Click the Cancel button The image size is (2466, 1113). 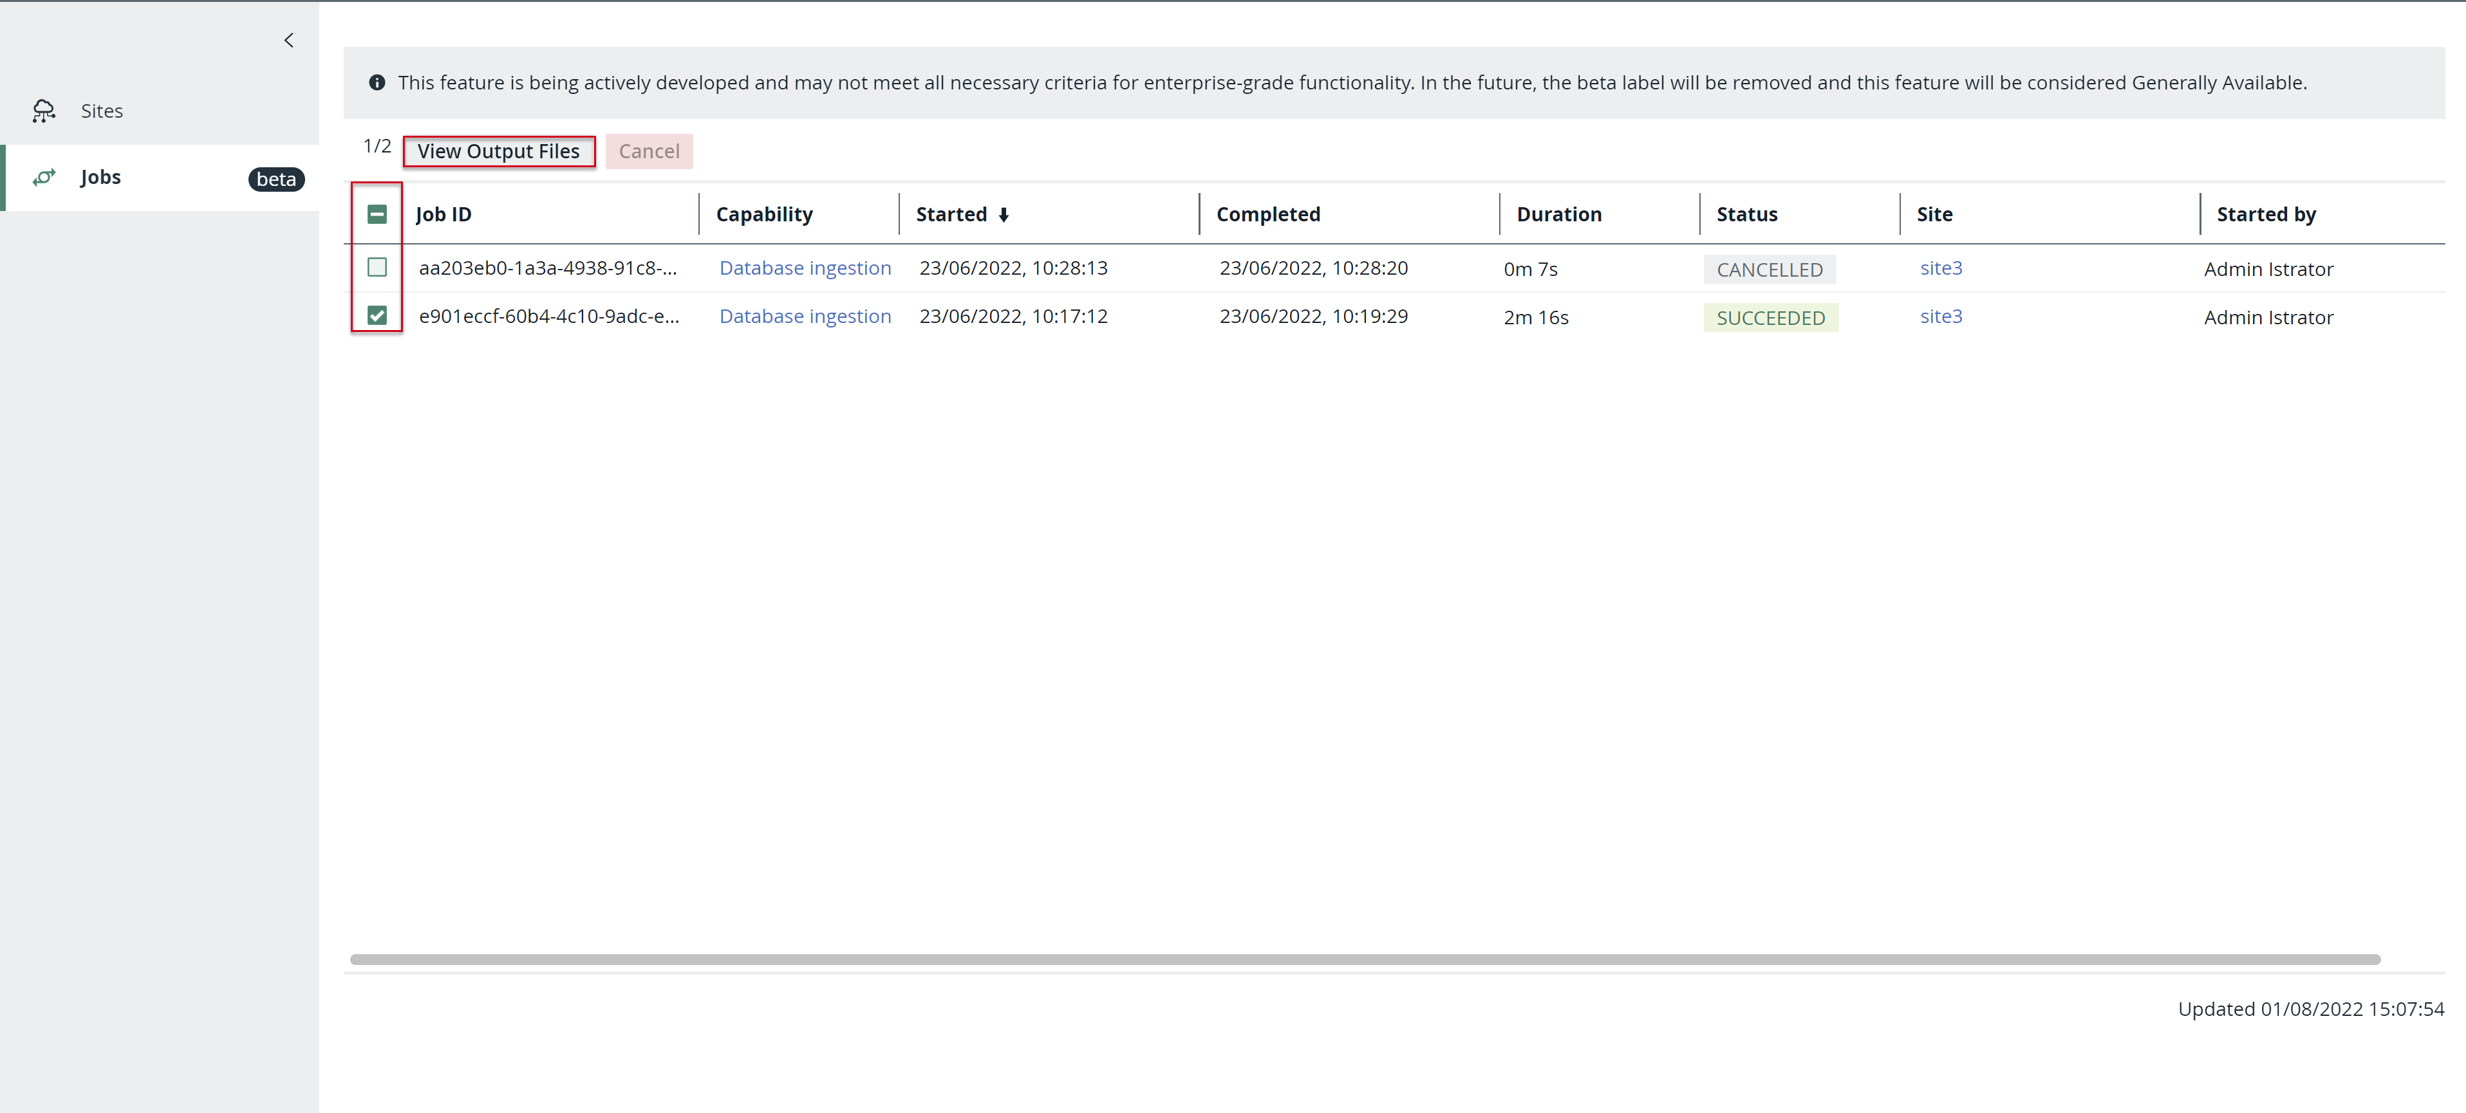pos(648,151)
